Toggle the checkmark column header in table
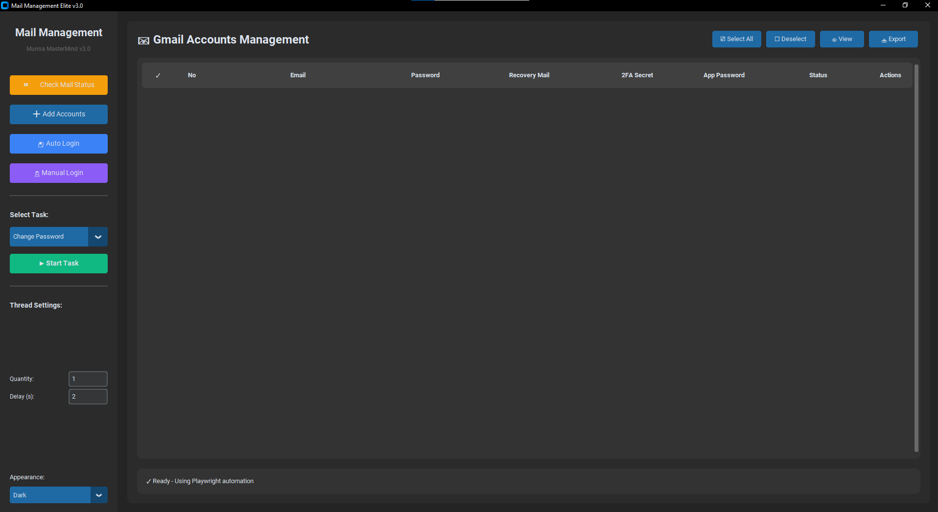Screen dimensions: 938x512 pyautogui.click(x=158, y=75)
